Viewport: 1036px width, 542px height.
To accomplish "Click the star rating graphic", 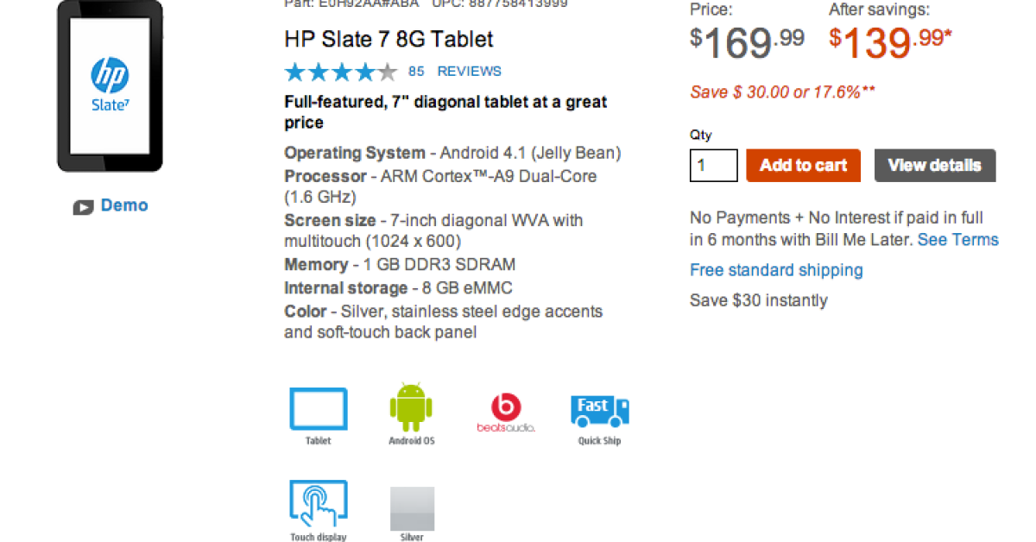I will click(340, 72).
